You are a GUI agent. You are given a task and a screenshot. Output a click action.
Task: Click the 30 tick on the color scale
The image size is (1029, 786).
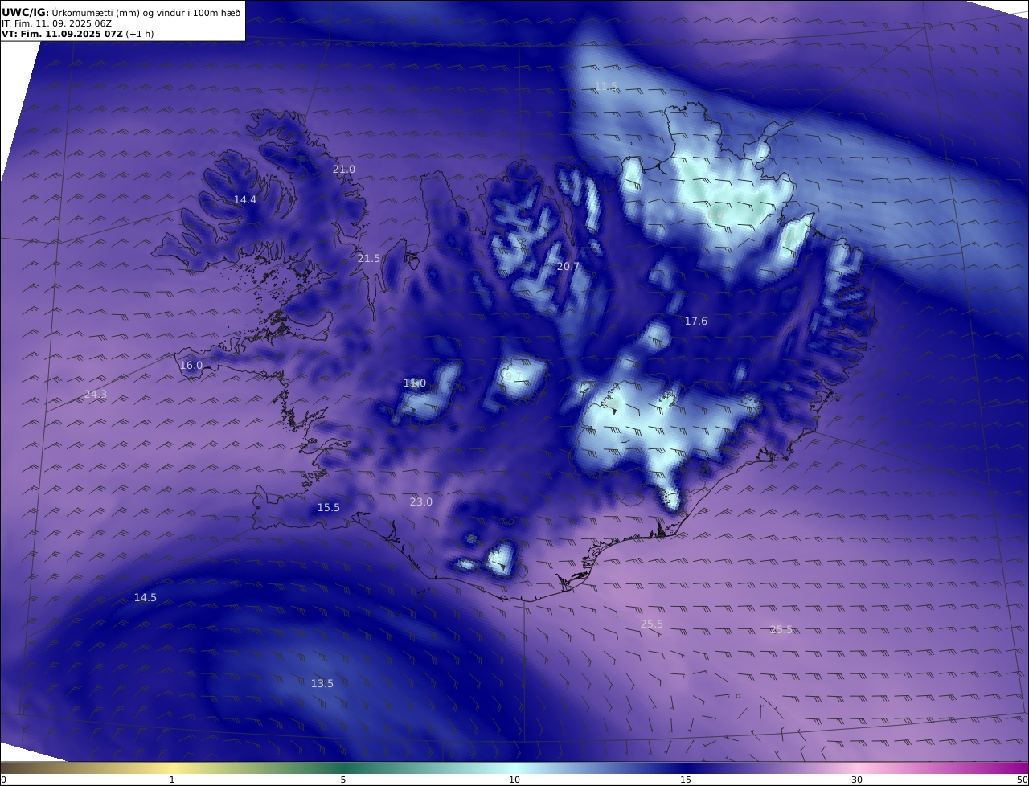[x=857, y=780]
